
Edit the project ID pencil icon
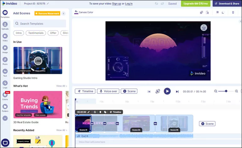[48, 3]
